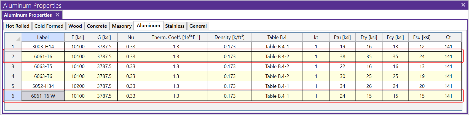Select the Table B.4-2 cell for 6063-T5
Screen dimensions: 469x115
coord(277,66)
